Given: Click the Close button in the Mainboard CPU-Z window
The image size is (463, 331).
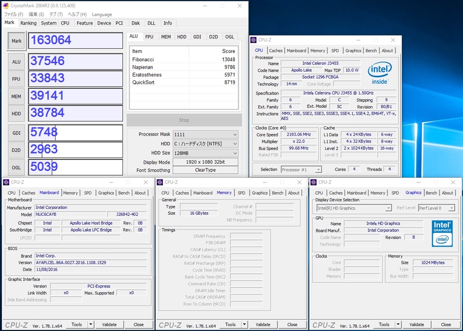Looking at the screenshot, I should 138,324.
